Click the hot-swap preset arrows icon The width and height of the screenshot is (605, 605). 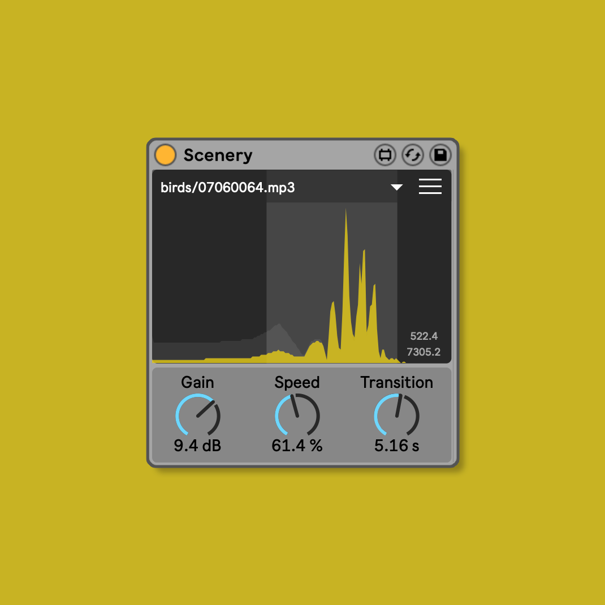click(x=413, y=155)
